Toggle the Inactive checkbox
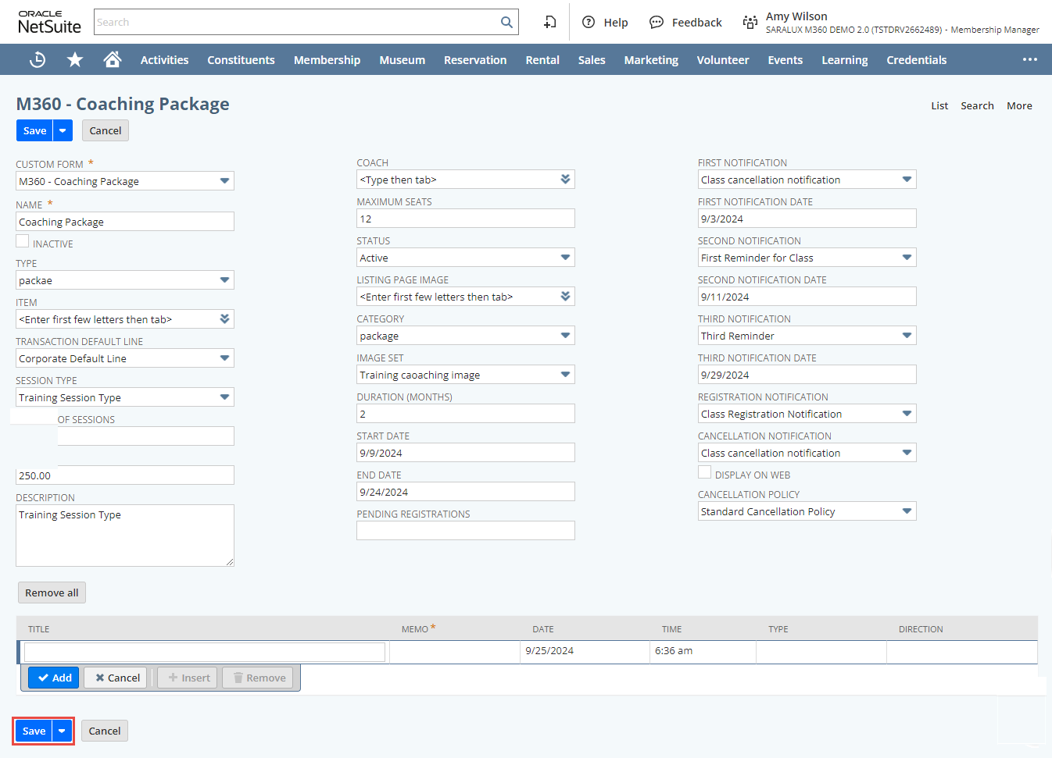Viewport: 1052px width, 758px height. point(23,241)
